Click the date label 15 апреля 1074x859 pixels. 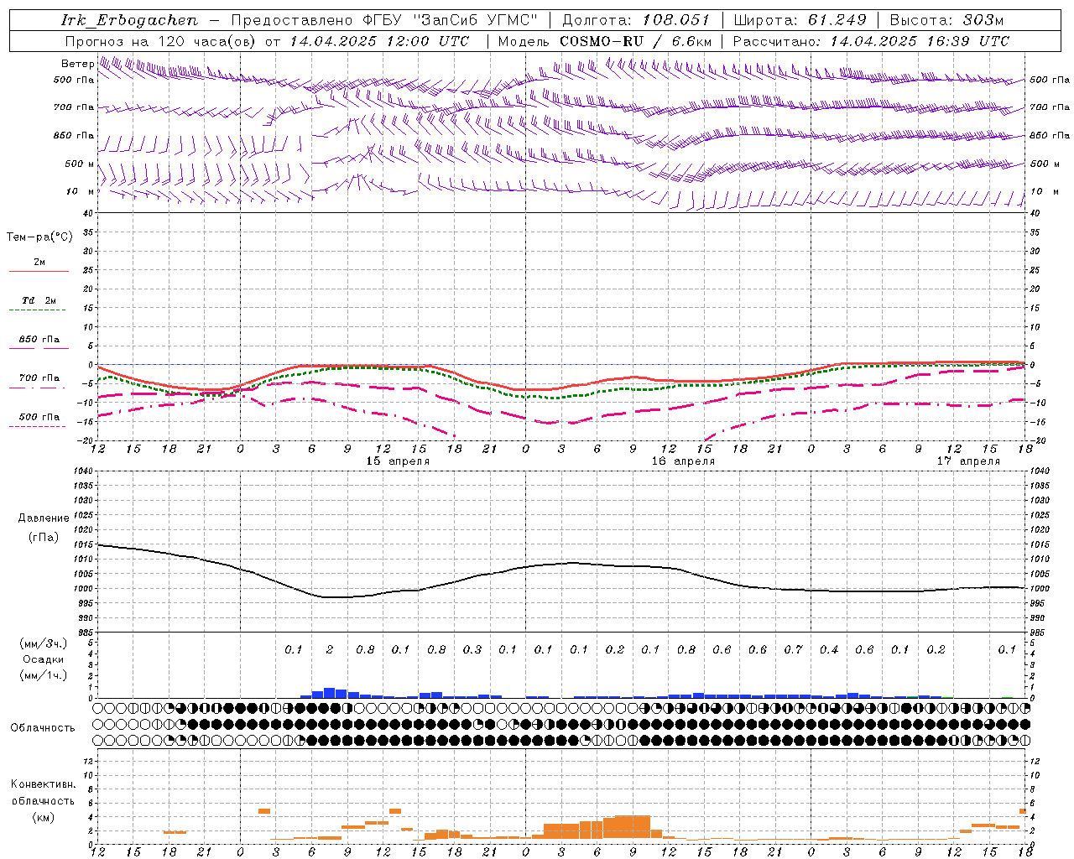coord(398,461)
